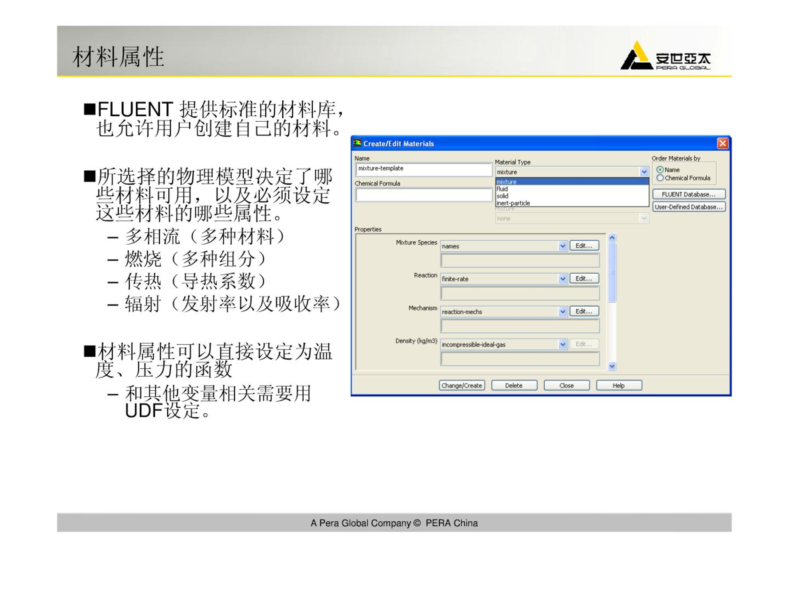Image resolution: width=789 pixels, height=592 pixels.
Task: Click the Close button at dialog bottom
Action: pos(567,385)
